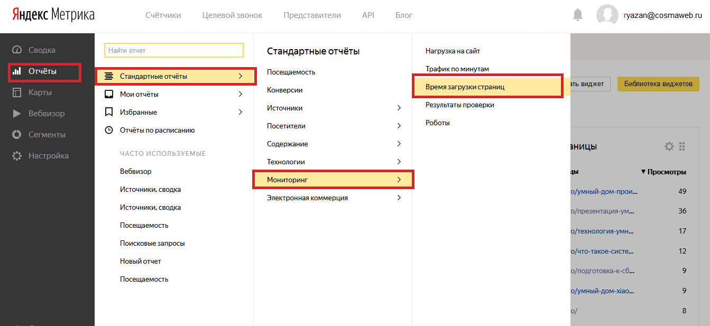Click the partially hidden add widget button
The height and width of the screenshot is (326, 710).
point(591,84)
